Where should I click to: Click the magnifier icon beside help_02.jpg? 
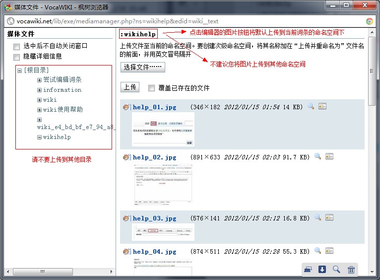pyautogui.click(x=317, y=156)
